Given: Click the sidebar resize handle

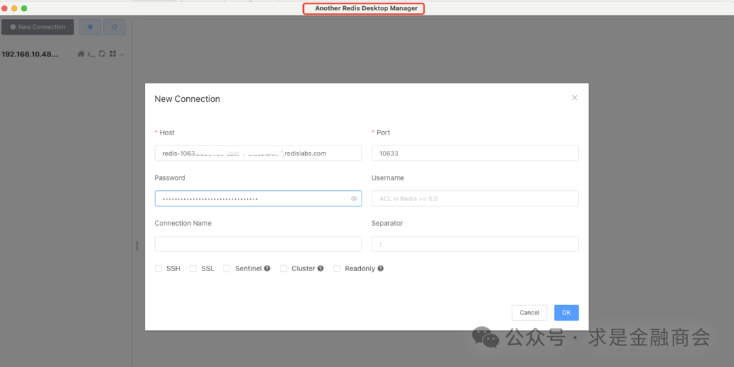Looking at the screenshot, I should tap(137, 245).
